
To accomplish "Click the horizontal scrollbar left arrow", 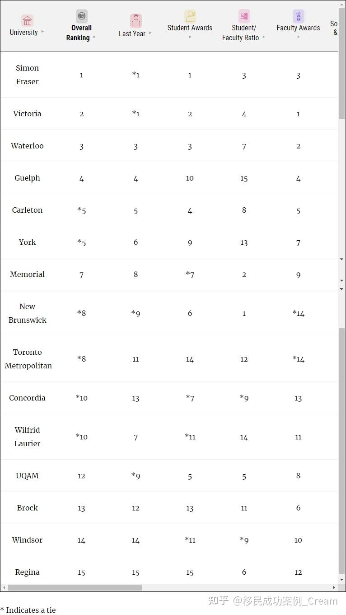I will pos(4,587).
